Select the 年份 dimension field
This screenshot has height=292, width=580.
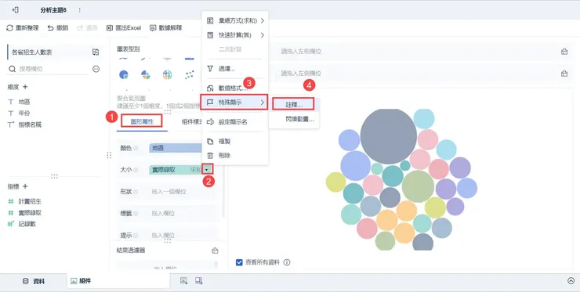tap(24, 114)
